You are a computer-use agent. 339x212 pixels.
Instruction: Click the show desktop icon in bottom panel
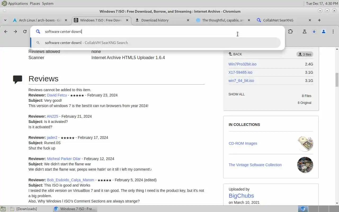tap(3, 209)
